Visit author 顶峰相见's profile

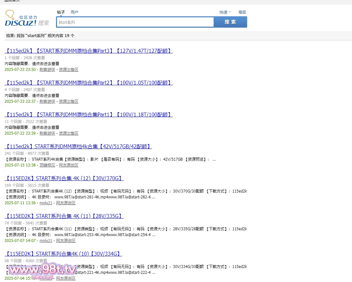(47, 165)
